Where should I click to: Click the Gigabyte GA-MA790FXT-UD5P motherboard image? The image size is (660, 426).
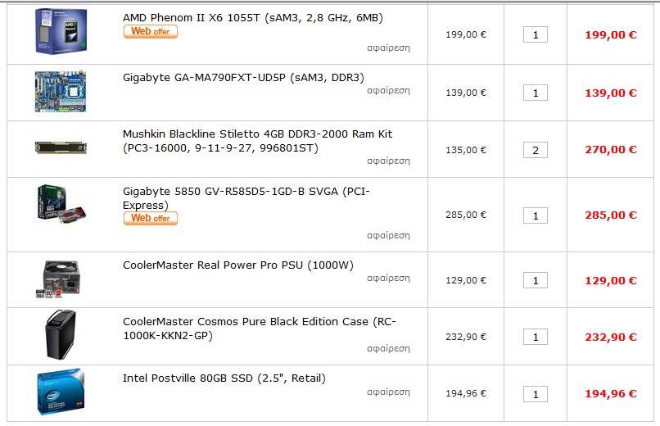coord(60,91)
